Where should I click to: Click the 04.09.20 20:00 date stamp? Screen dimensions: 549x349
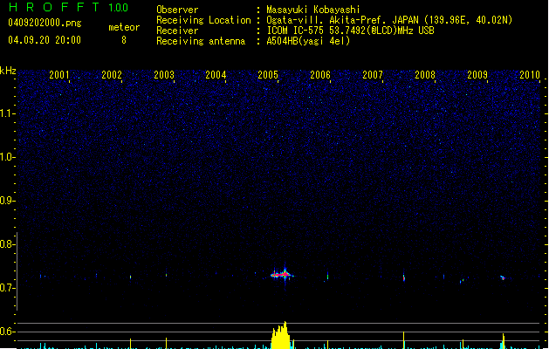click(44, 39)
